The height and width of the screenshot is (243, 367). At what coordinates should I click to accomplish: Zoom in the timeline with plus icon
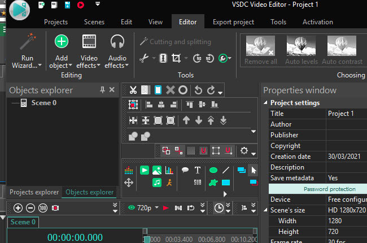(18, 208)
